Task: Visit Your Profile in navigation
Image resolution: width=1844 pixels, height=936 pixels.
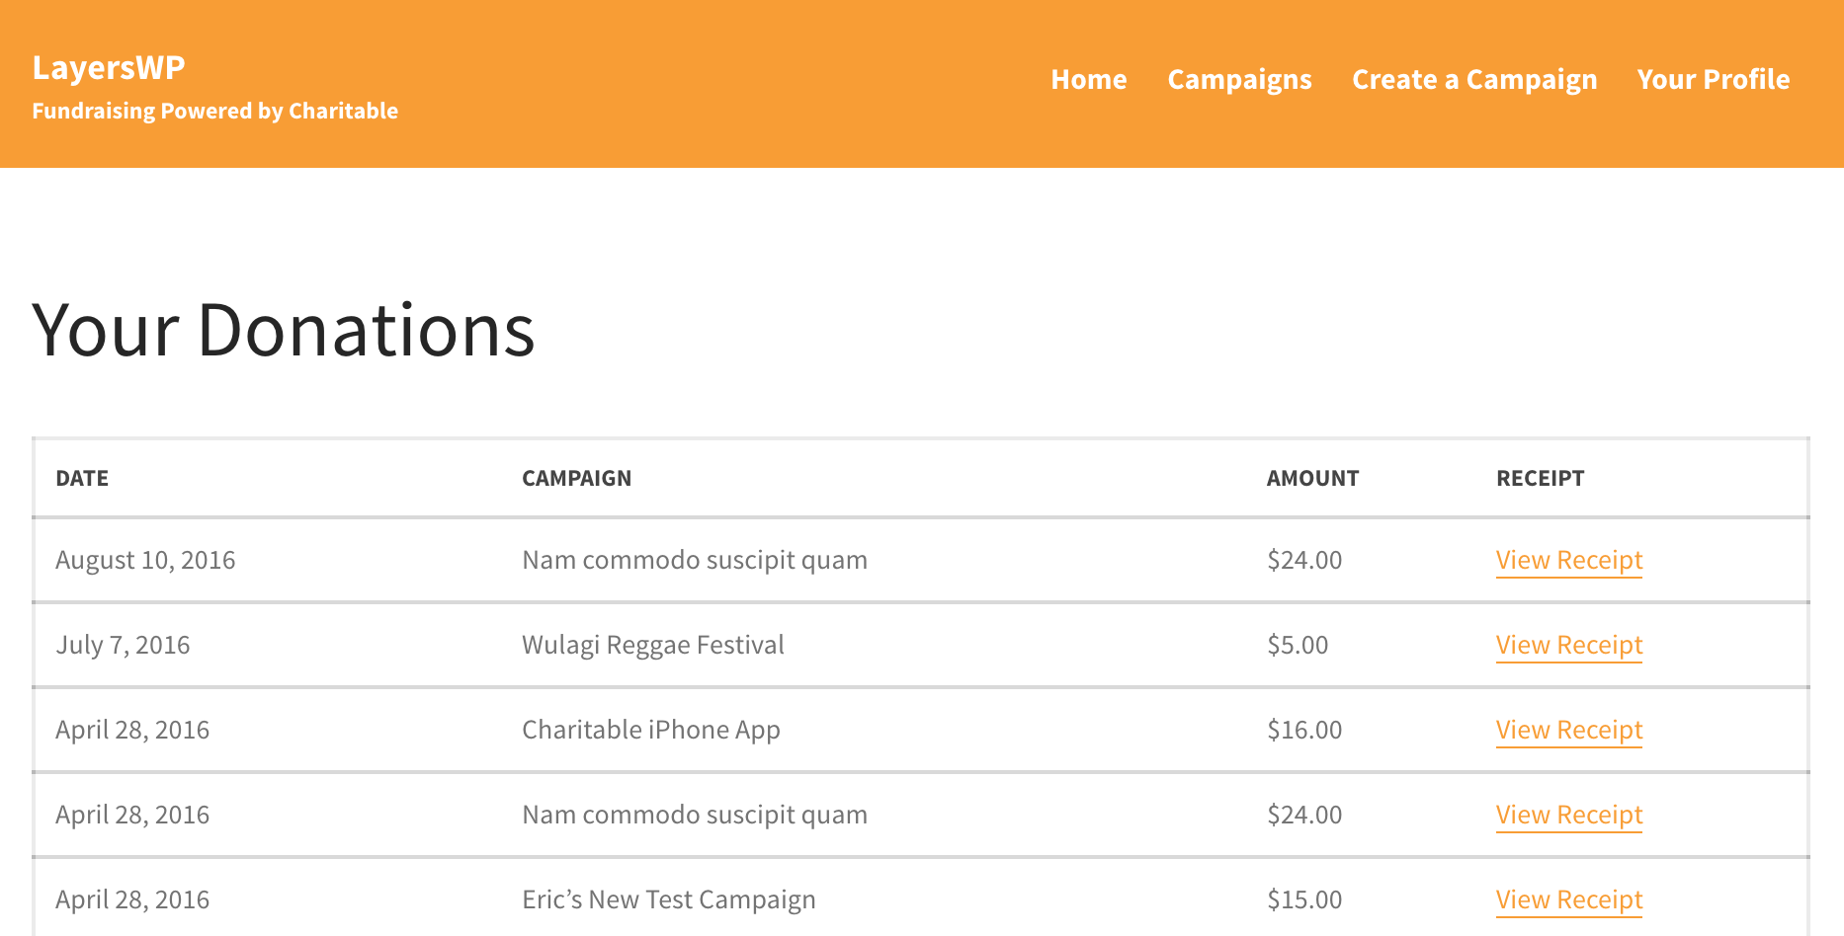Action: [1713, 79]
